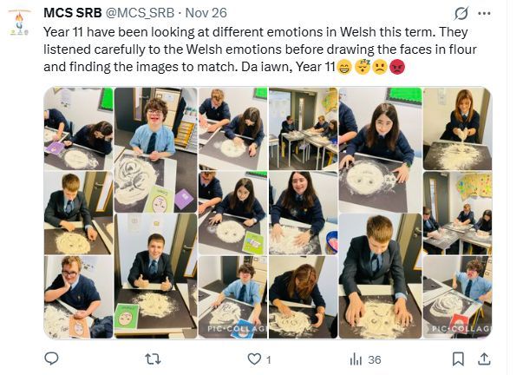Click the like count number 1
The image size is (523, 375).
point(268,359)
